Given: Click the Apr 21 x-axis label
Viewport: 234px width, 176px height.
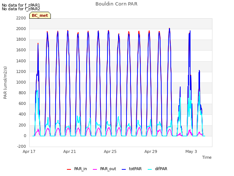Looking at the screenshot, I should click(x=69, y=151).
